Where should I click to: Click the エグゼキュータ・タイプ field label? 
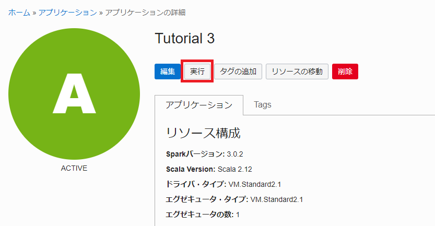[207, 199]
